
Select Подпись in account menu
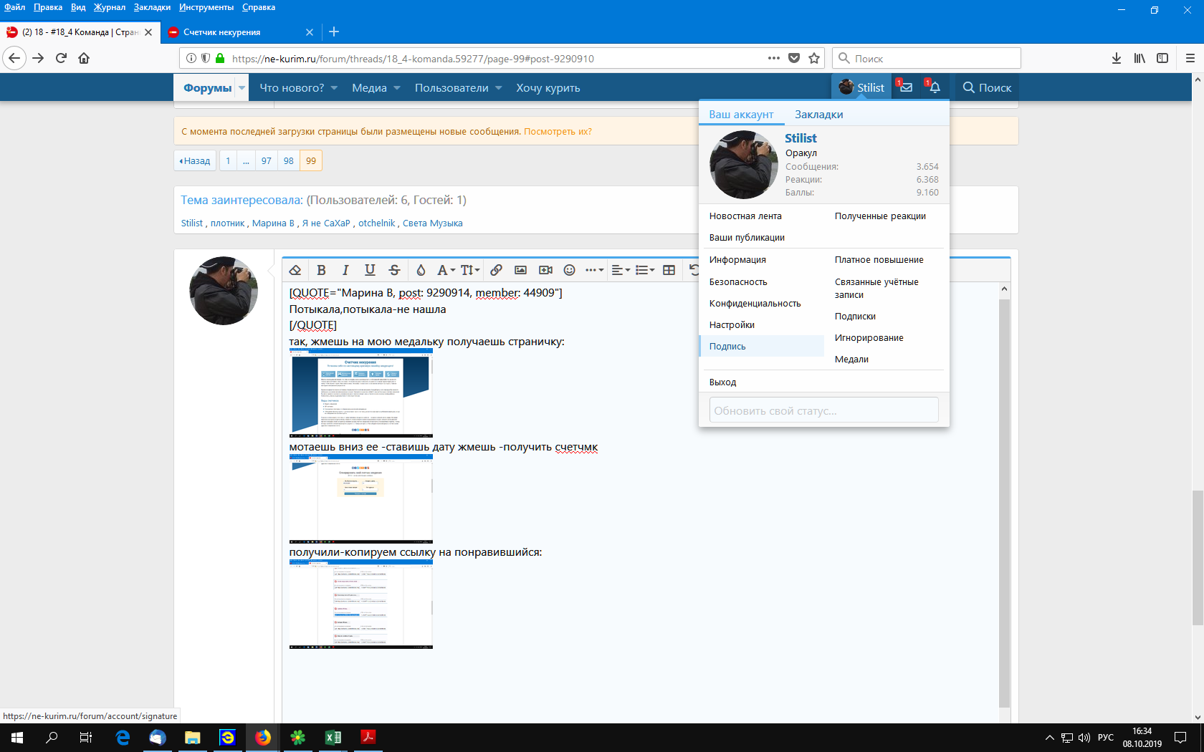[x=727, y=347]
